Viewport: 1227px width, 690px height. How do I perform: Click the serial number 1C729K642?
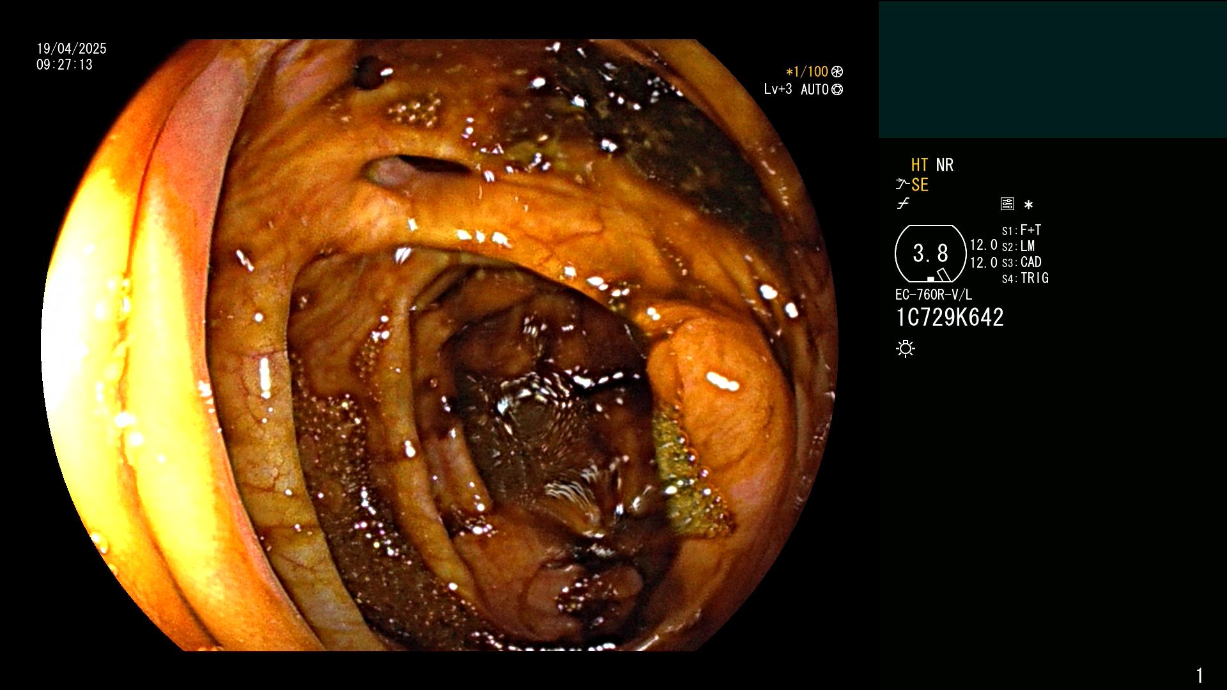click(950, 318)
